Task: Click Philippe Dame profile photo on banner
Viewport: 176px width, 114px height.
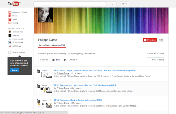Action: (45, 15)
